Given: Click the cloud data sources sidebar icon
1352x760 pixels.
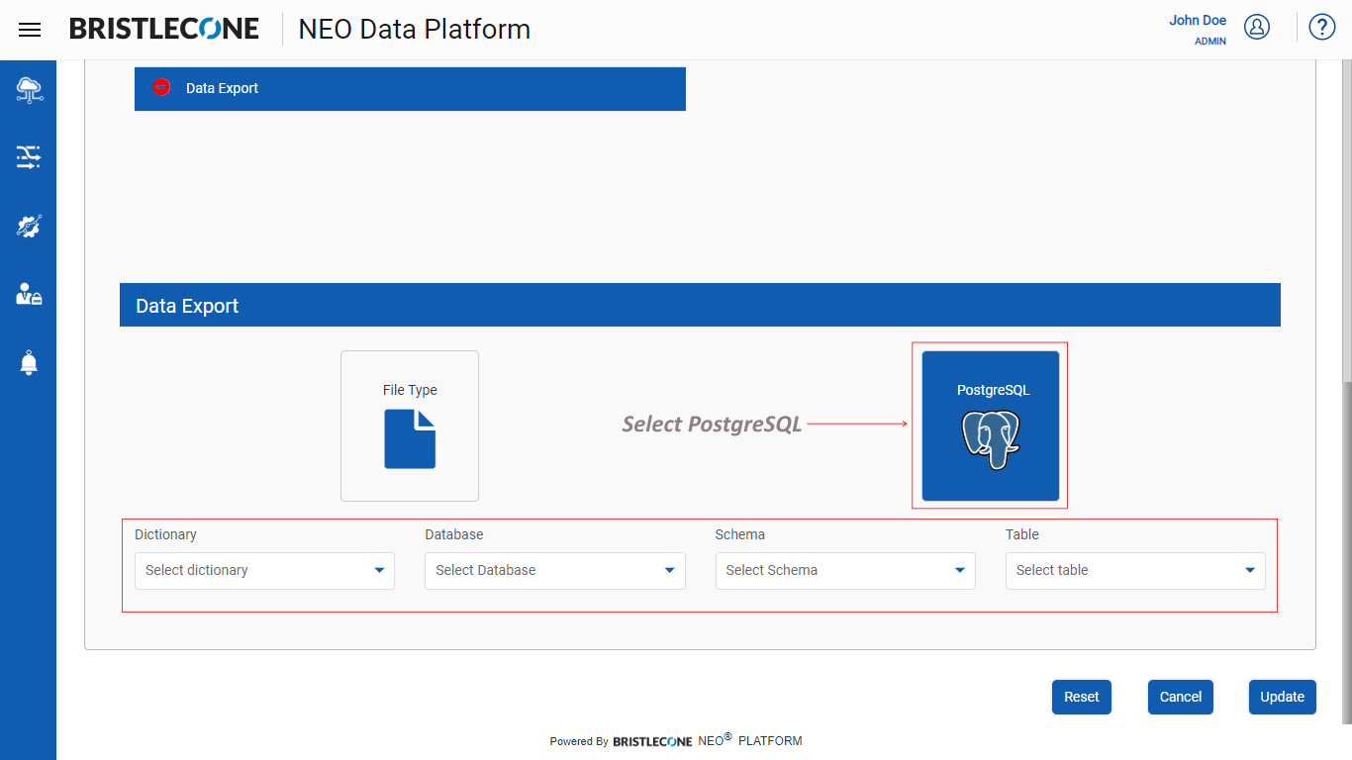Looking at the screenshot, I should (29, 90).
